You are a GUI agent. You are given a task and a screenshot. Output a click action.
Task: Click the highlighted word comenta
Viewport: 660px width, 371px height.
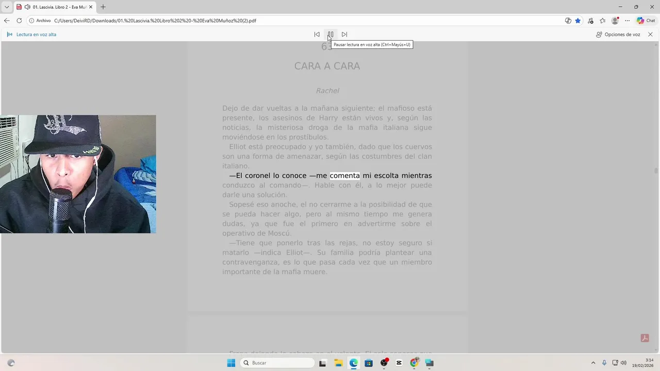pos(344,176)
